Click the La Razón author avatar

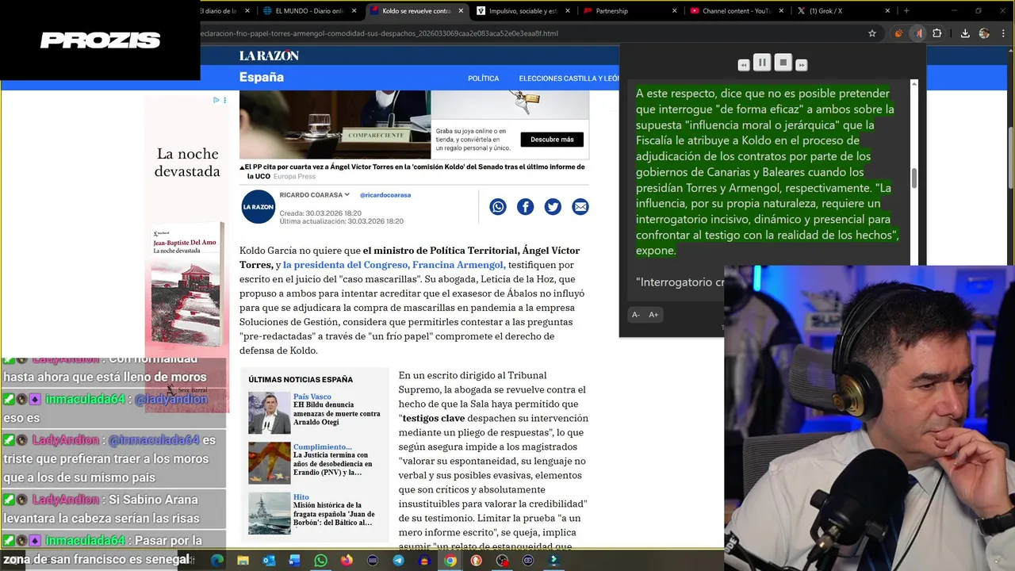[258, 207]
